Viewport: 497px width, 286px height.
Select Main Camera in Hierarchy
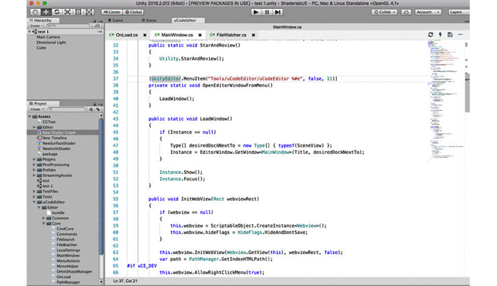pyautogui.click(x=48, y=37)
